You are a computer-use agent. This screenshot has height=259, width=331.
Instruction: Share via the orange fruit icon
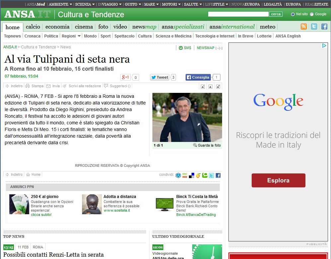[198, 175]
